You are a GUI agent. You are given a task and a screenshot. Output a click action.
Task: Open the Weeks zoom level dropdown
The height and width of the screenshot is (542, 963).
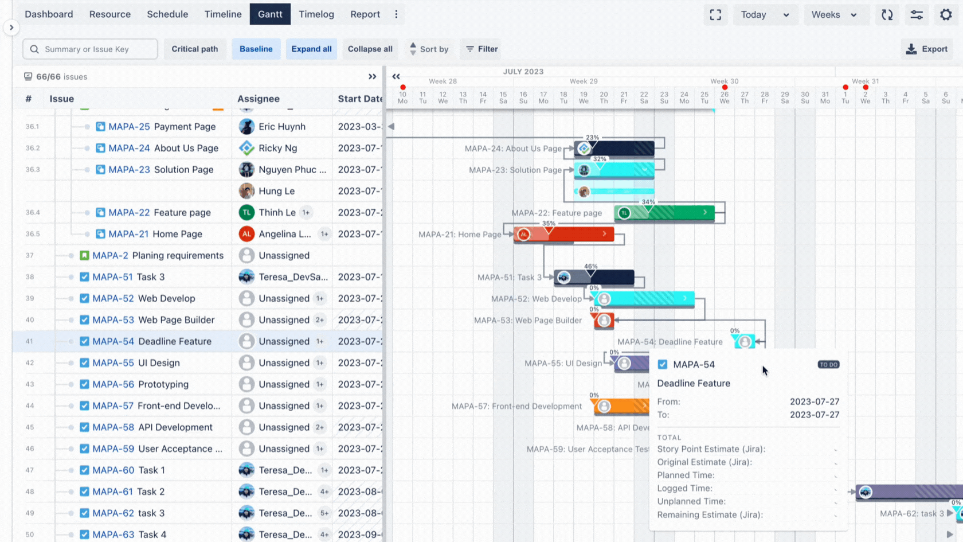[x=836, y=15]
